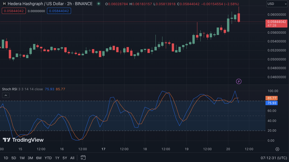Select the 6M time range
289x162 pixels.
[39, 158]
